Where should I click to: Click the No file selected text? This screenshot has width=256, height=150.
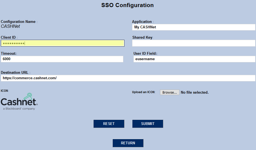194,93
